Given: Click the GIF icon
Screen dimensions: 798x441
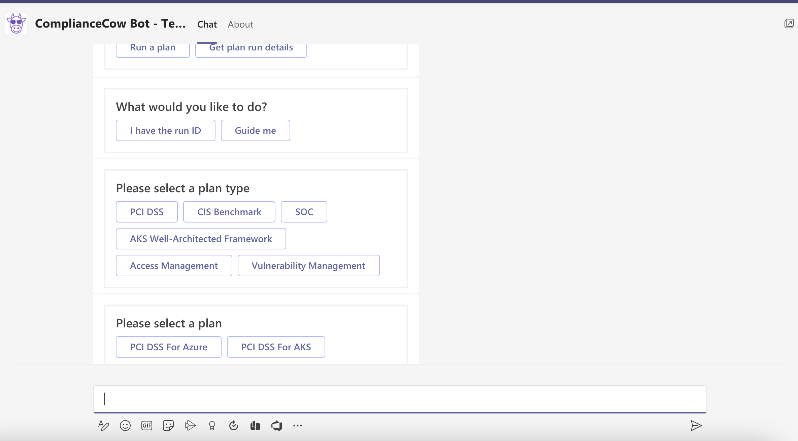Looking at the screenshot, I should [x=147, y=426].
